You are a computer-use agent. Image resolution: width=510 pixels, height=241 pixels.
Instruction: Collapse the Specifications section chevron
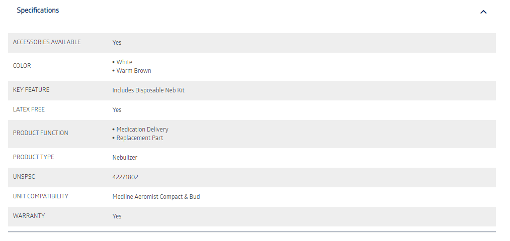click(x=483, y=12)
